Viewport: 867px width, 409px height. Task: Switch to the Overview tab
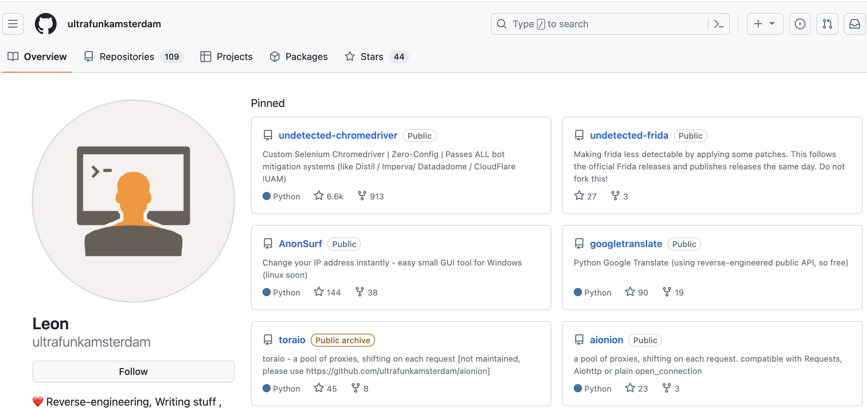(37, 57)
